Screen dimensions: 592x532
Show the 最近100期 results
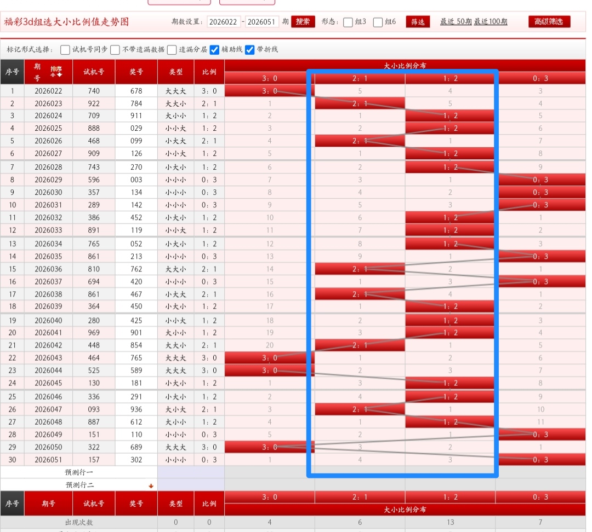coord(491,22)
